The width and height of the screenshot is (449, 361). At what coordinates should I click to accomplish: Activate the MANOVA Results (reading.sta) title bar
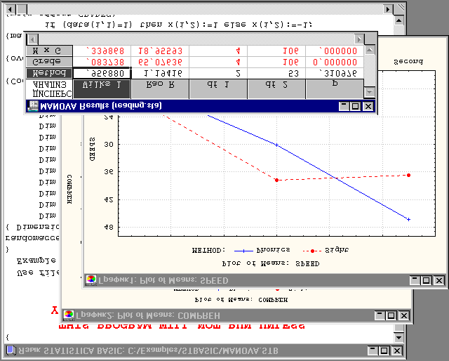tap(201, 106)
